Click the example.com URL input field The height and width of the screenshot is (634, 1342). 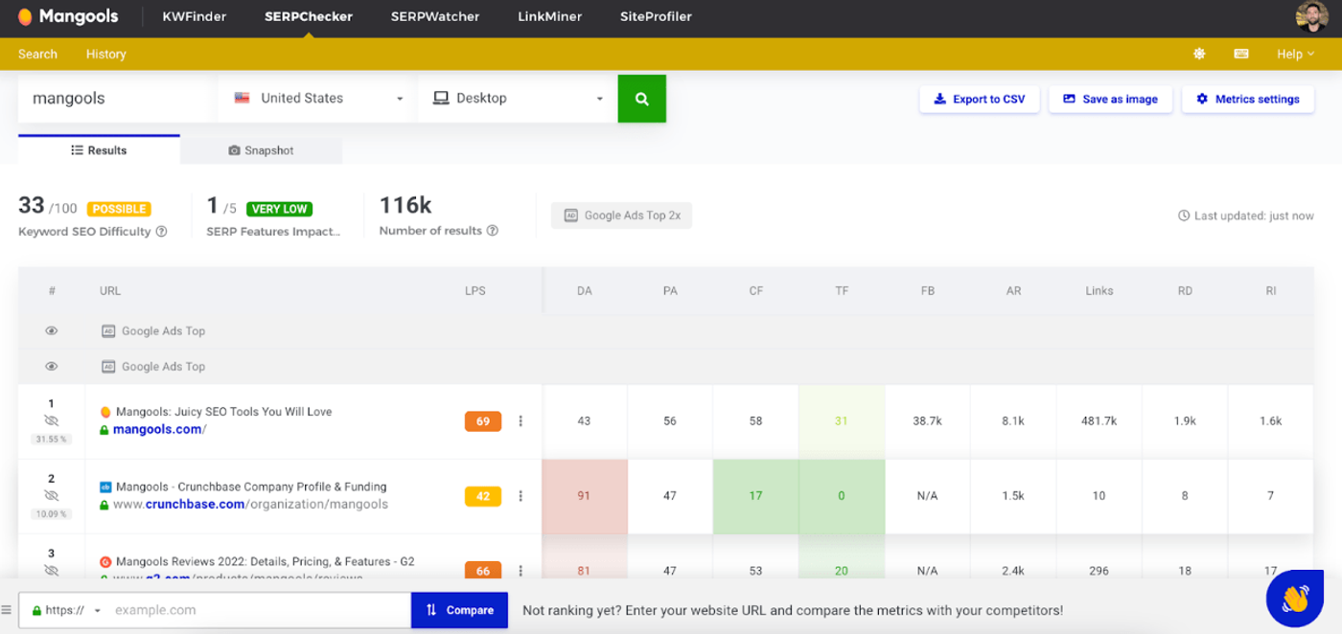pos(259,610)
